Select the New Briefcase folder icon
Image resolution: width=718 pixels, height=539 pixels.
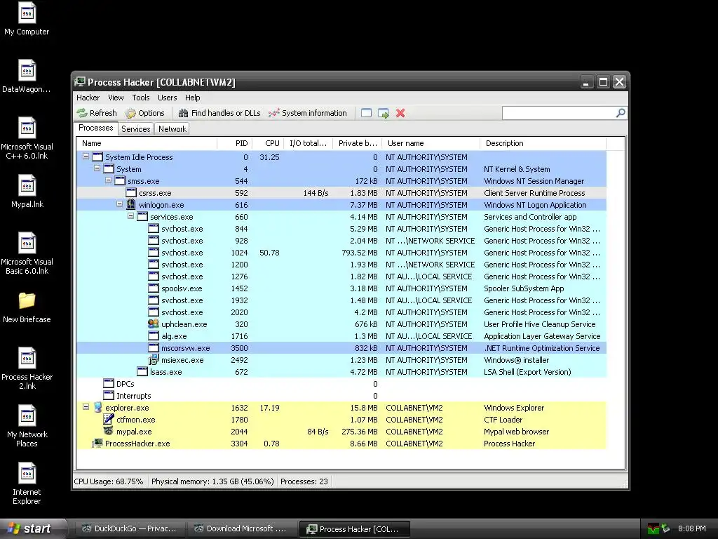[x=27, y=307]
